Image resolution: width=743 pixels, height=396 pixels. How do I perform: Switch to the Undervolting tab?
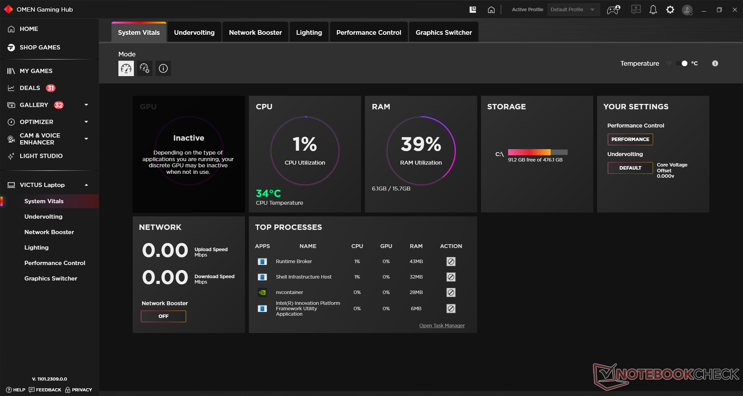pos(194,32)
